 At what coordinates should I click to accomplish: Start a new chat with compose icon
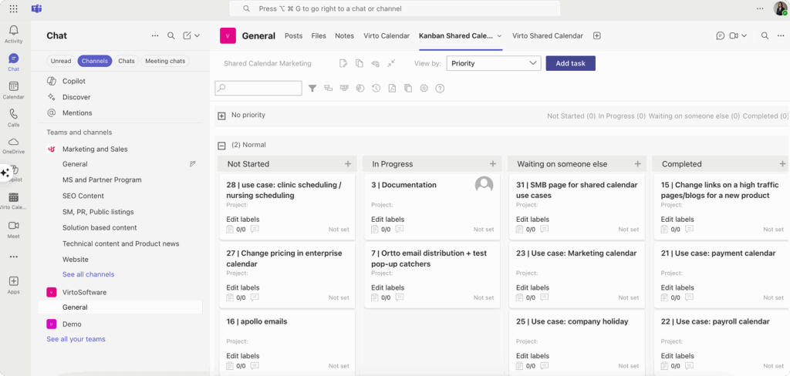[x=187, y=35]
